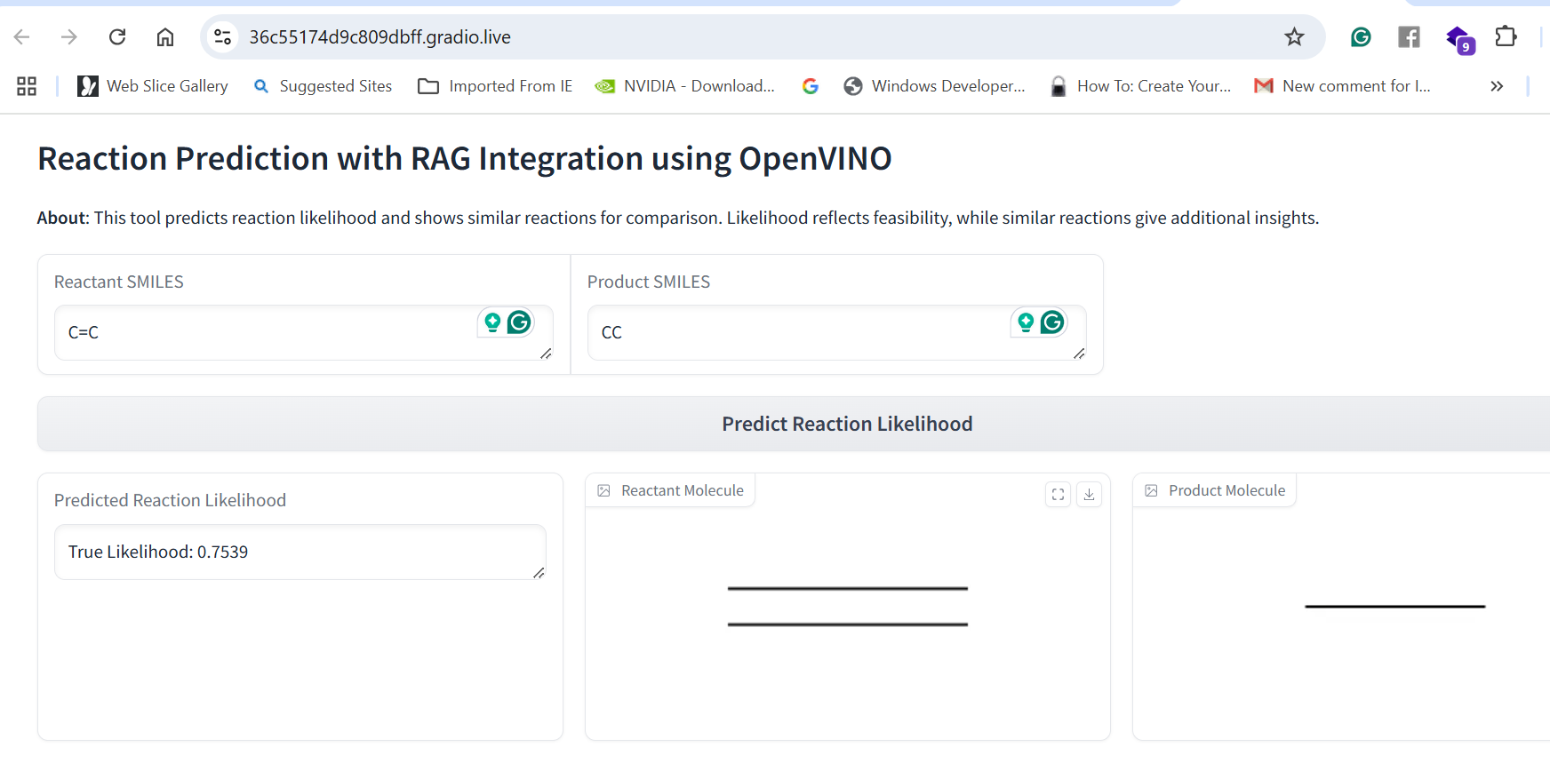Click Grammarly G icon in Product SMILES field
The image size is (1550, 771).
(1052, 322)
